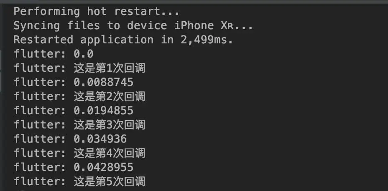Image resolution: width=388 pixels, height=191 pixels.
Task: Click the word 'application' in console output
Action: (117, 40)
